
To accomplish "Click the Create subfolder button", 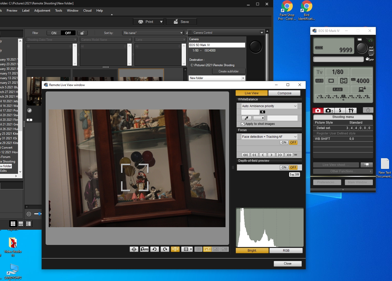I will [229, 71].
